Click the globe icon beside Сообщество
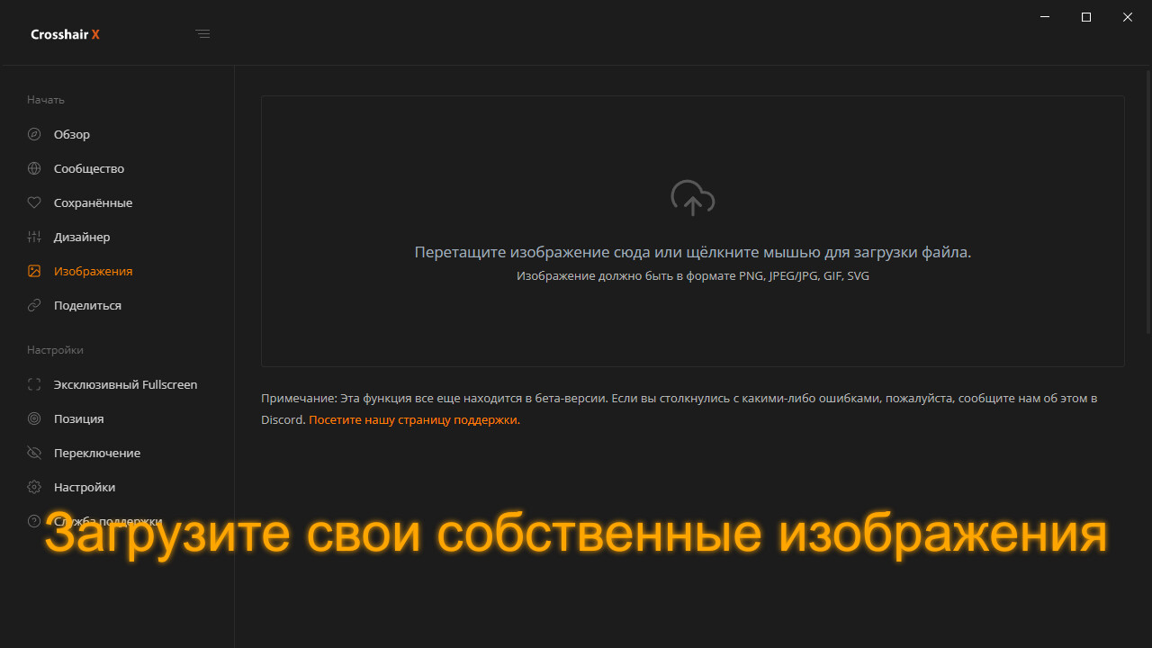 (34, 168)
